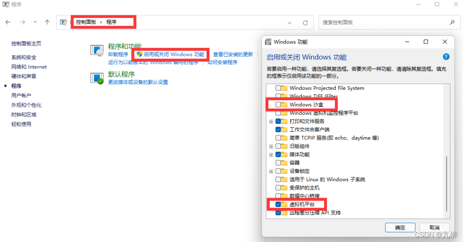
Task: Toggle 打印和文件服务 checkbox
Action: 278,121
